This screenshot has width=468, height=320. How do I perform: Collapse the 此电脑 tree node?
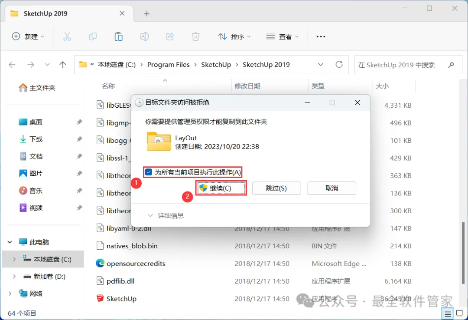10,242
